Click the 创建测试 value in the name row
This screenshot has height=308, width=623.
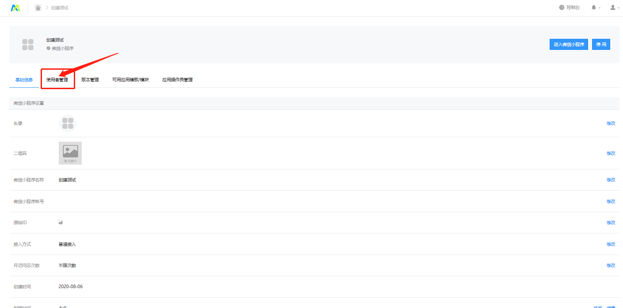pyautogui.click(x=67, y=180)
